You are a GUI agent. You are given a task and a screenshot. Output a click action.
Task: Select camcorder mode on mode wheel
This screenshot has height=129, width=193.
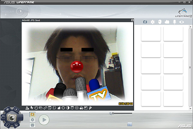coord(3,117)
